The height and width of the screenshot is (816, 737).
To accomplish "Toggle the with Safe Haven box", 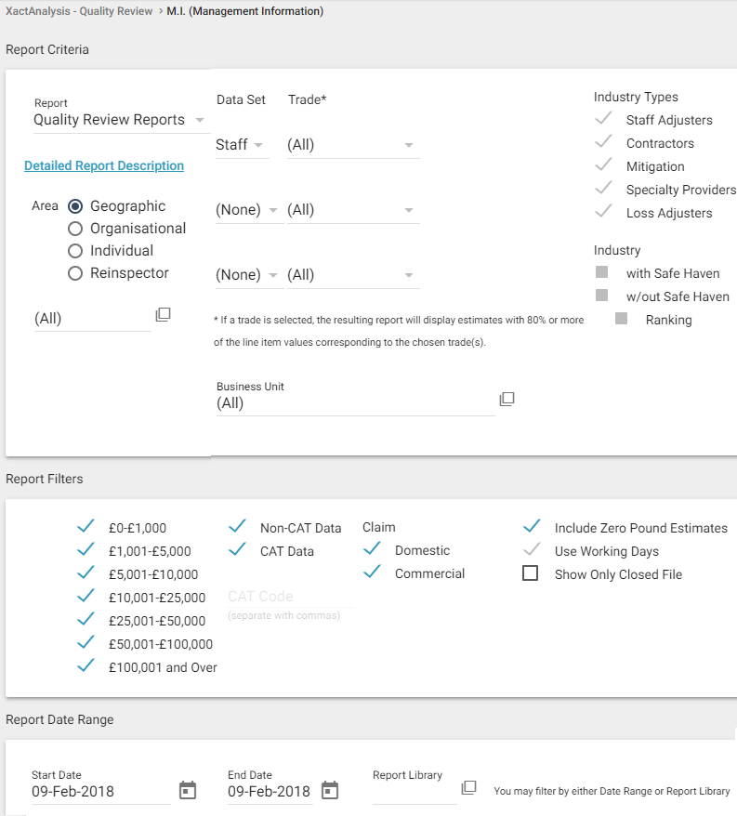I will tap(602, 272).
